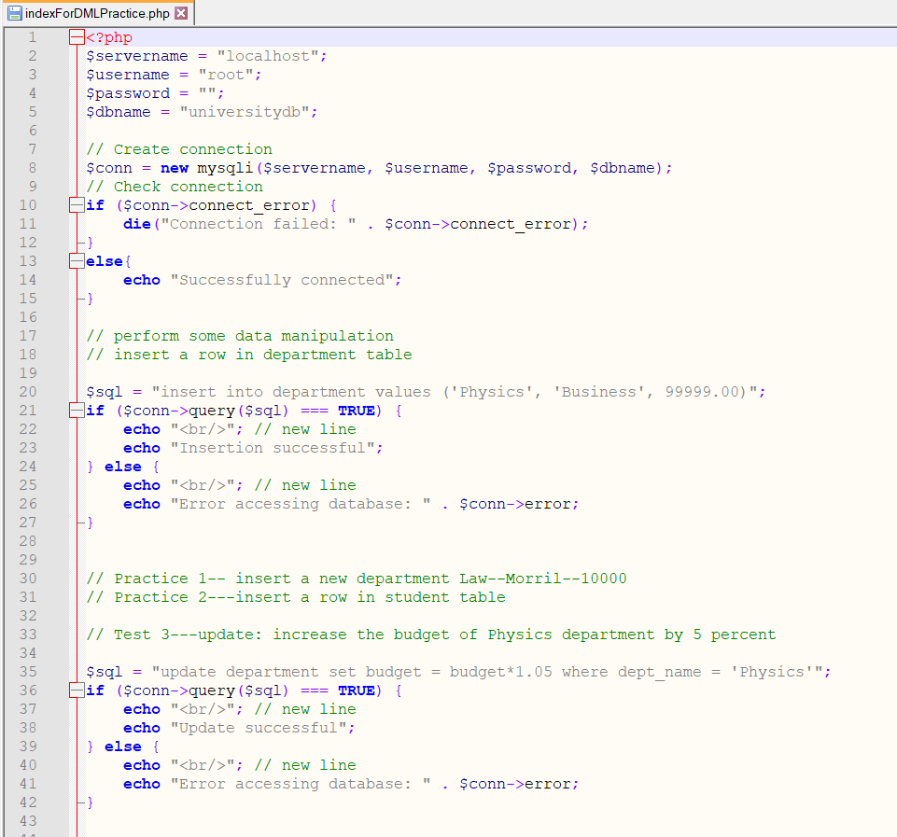The image size is (897, 837).
Task: Click $conn->error on line 41
Action: [517, 783]
